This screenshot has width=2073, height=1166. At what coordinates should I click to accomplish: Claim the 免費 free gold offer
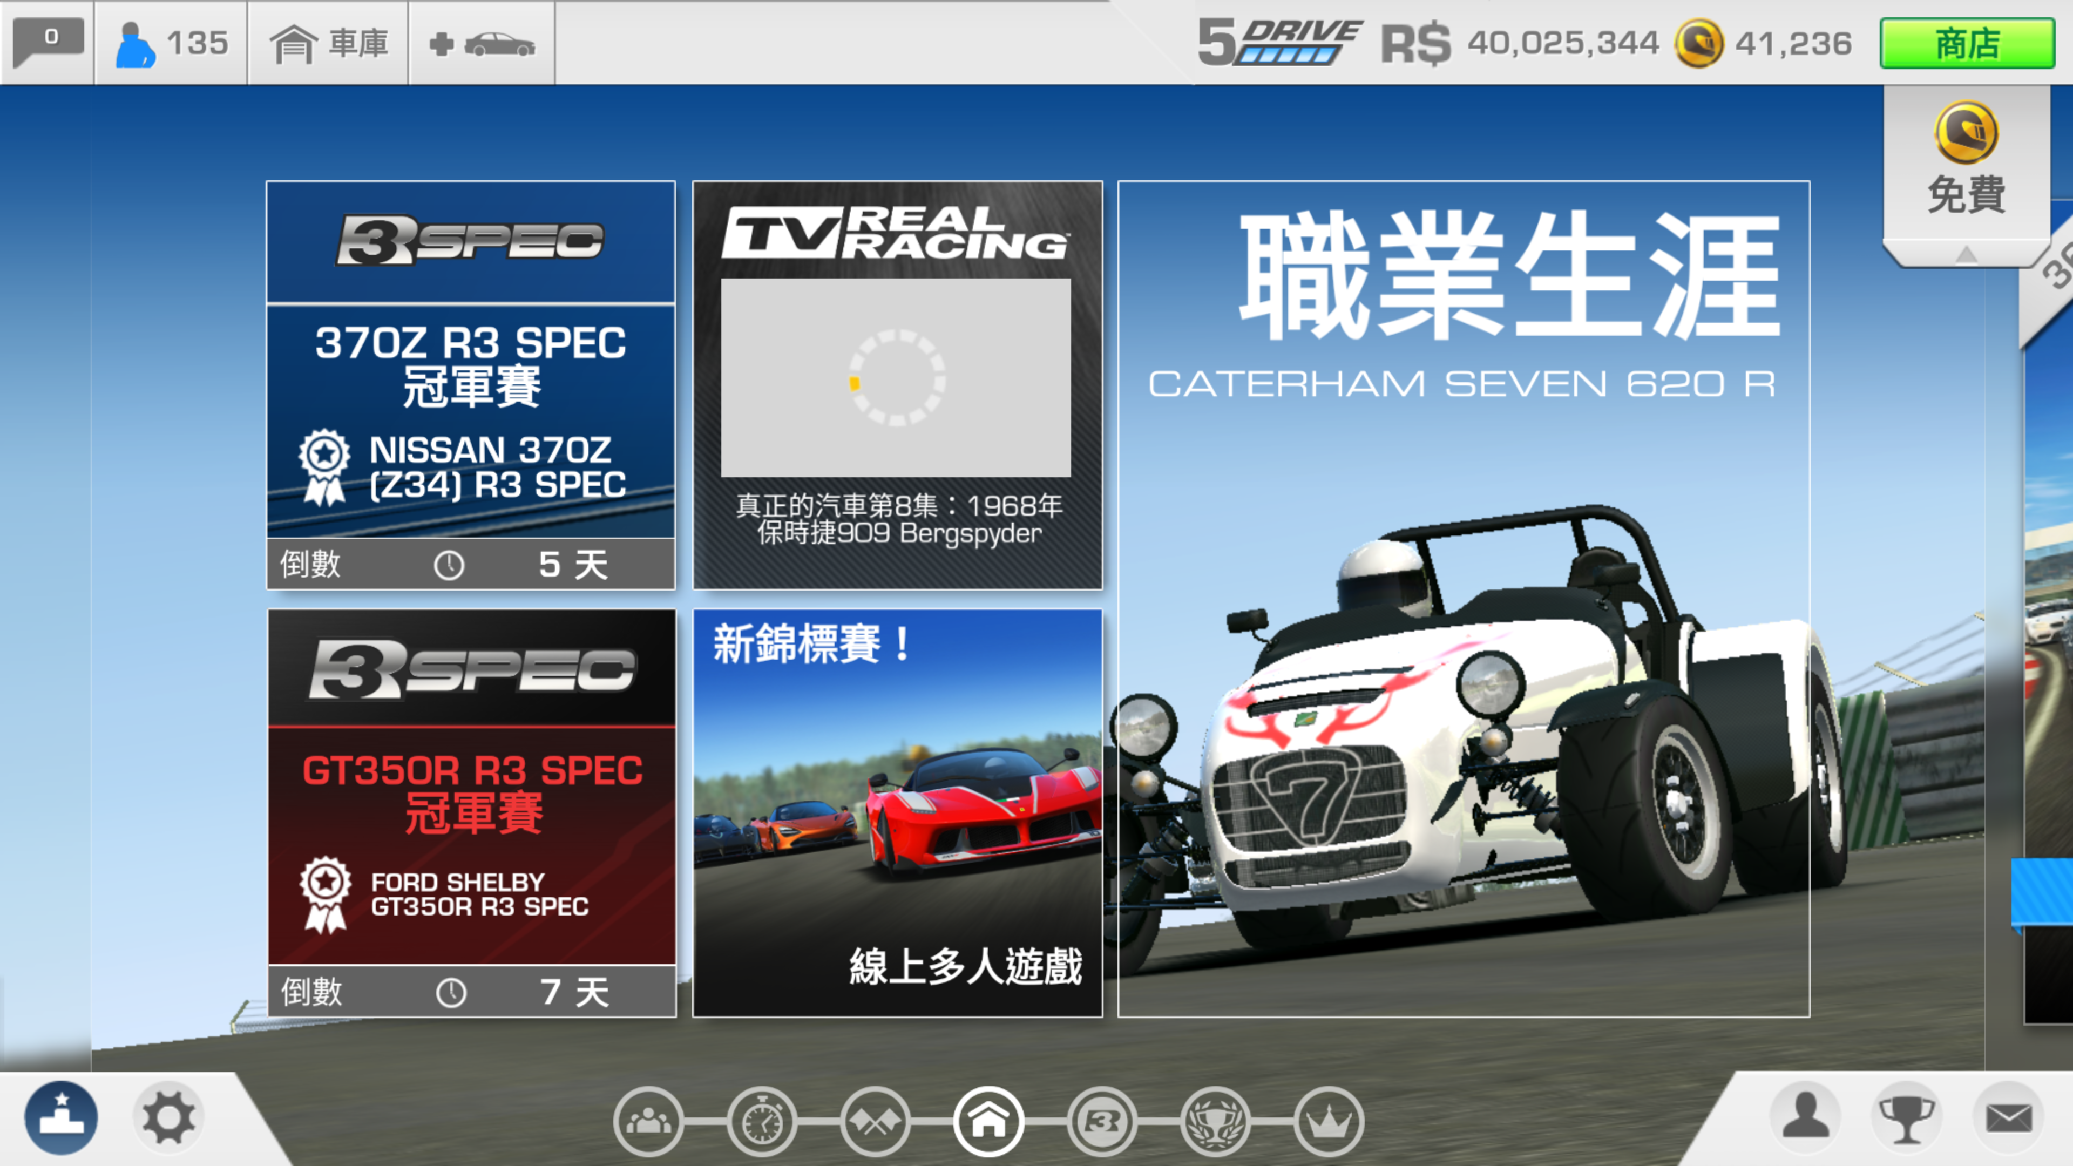1966,161
